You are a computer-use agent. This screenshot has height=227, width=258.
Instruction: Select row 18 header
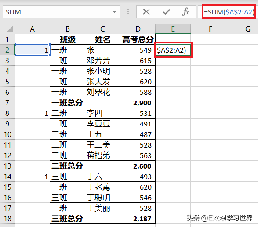[7, 219]
